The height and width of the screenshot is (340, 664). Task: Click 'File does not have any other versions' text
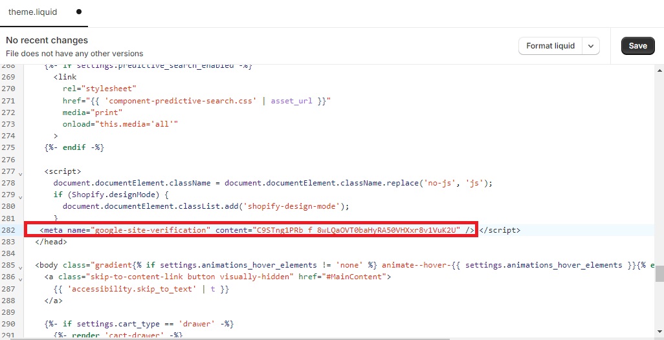pos(74,54)
